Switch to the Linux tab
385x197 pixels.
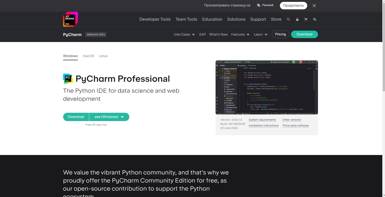tap(103, 56)
